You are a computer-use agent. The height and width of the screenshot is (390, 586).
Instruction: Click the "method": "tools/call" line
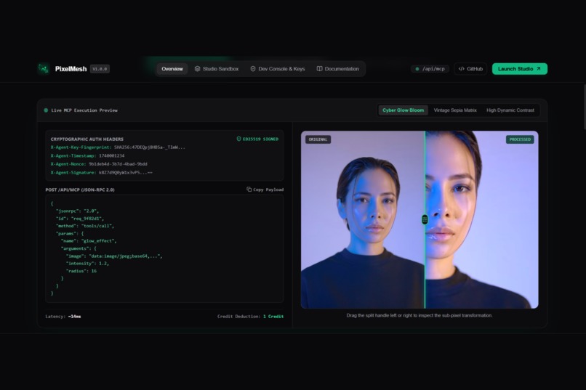[85, 226]
